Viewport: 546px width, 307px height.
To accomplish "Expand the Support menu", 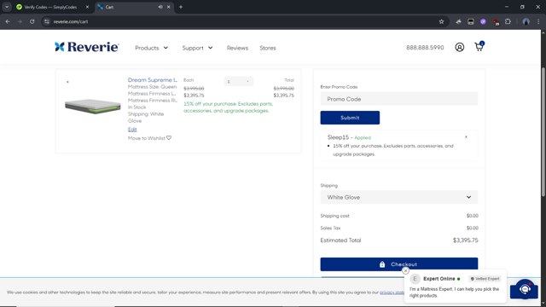I will coord(197,48).
